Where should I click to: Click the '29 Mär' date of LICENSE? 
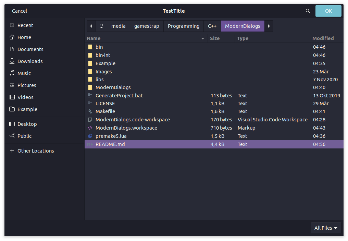[x=321, y=104]
